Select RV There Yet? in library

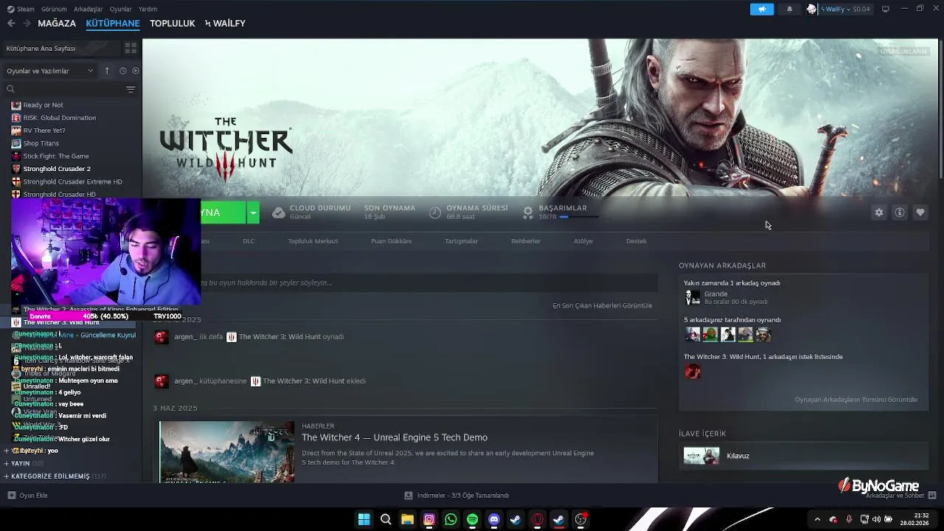[44, 131]
